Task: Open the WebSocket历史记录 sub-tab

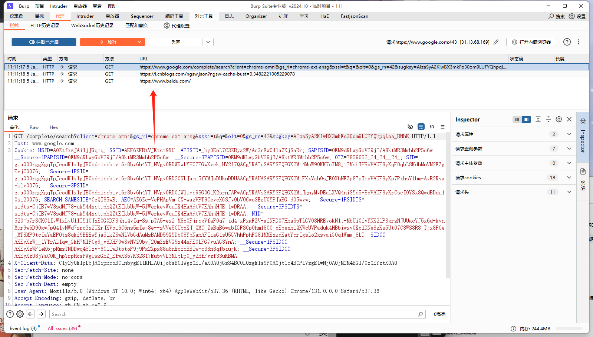Action: coord(92,26)
